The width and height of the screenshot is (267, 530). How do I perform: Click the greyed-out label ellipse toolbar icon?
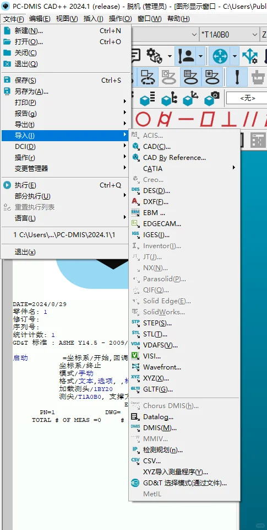coord(168,77)
